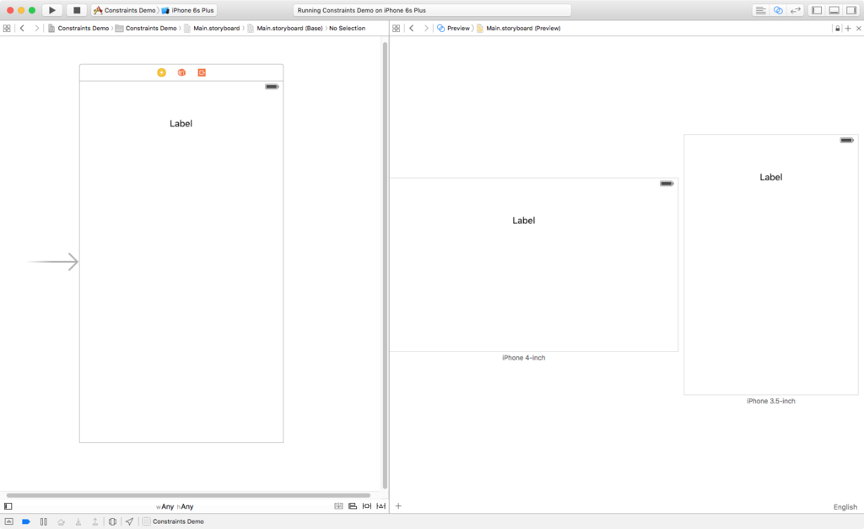Select the View Controller dock icon

point(161,72)
